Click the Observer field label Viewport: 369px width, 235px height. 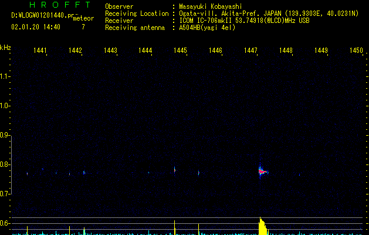coord(119,6)
